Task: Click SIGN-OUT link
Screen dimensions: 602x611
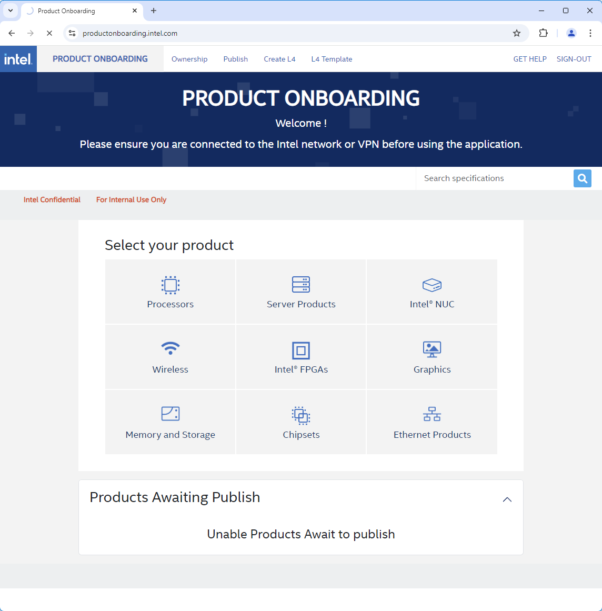Action: (574, 59)
